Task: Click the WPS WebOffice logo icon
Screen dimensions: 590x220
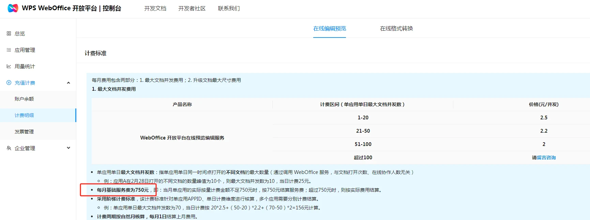Action: coord(13,8)
